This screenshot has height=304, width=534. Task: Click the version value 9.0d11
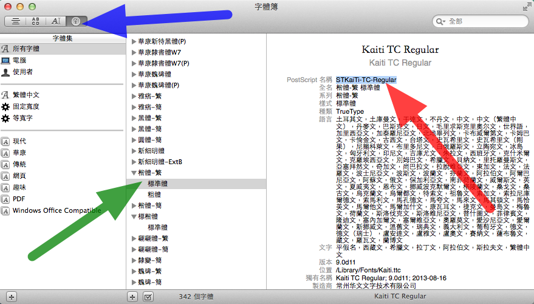tap(346, 263)
